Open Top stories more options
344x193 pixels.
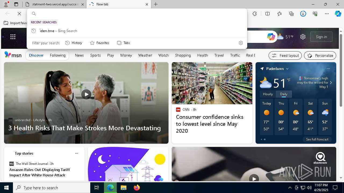coord(77,153)
